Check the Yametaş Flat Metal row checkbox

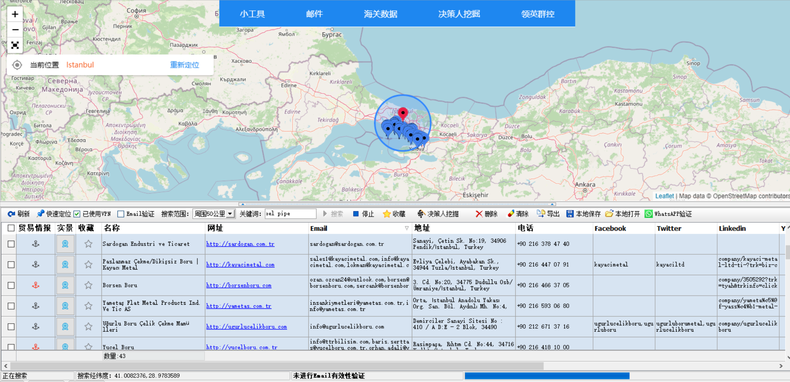[x=11, y=306]
